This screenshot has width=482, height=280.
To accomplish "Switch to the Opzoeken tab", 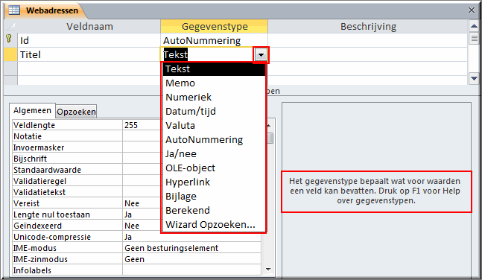I will point(76,112).
